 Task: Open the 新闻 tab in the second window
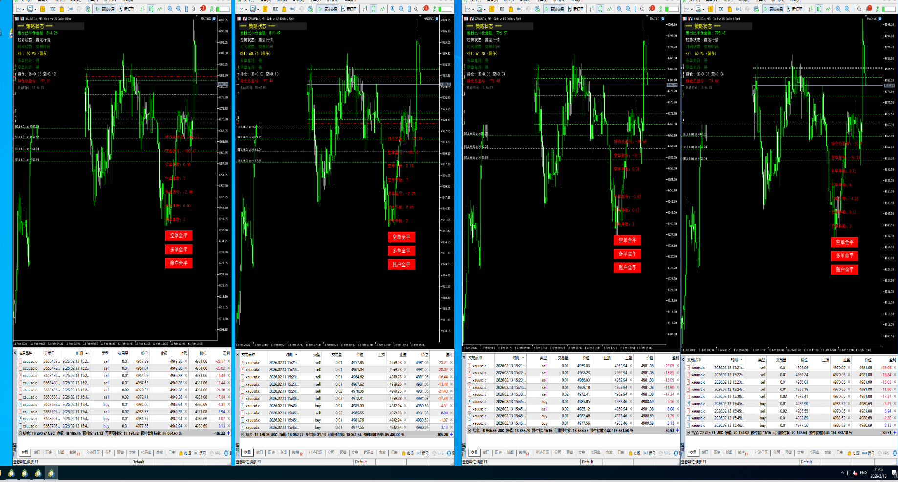tap(283, 453)
